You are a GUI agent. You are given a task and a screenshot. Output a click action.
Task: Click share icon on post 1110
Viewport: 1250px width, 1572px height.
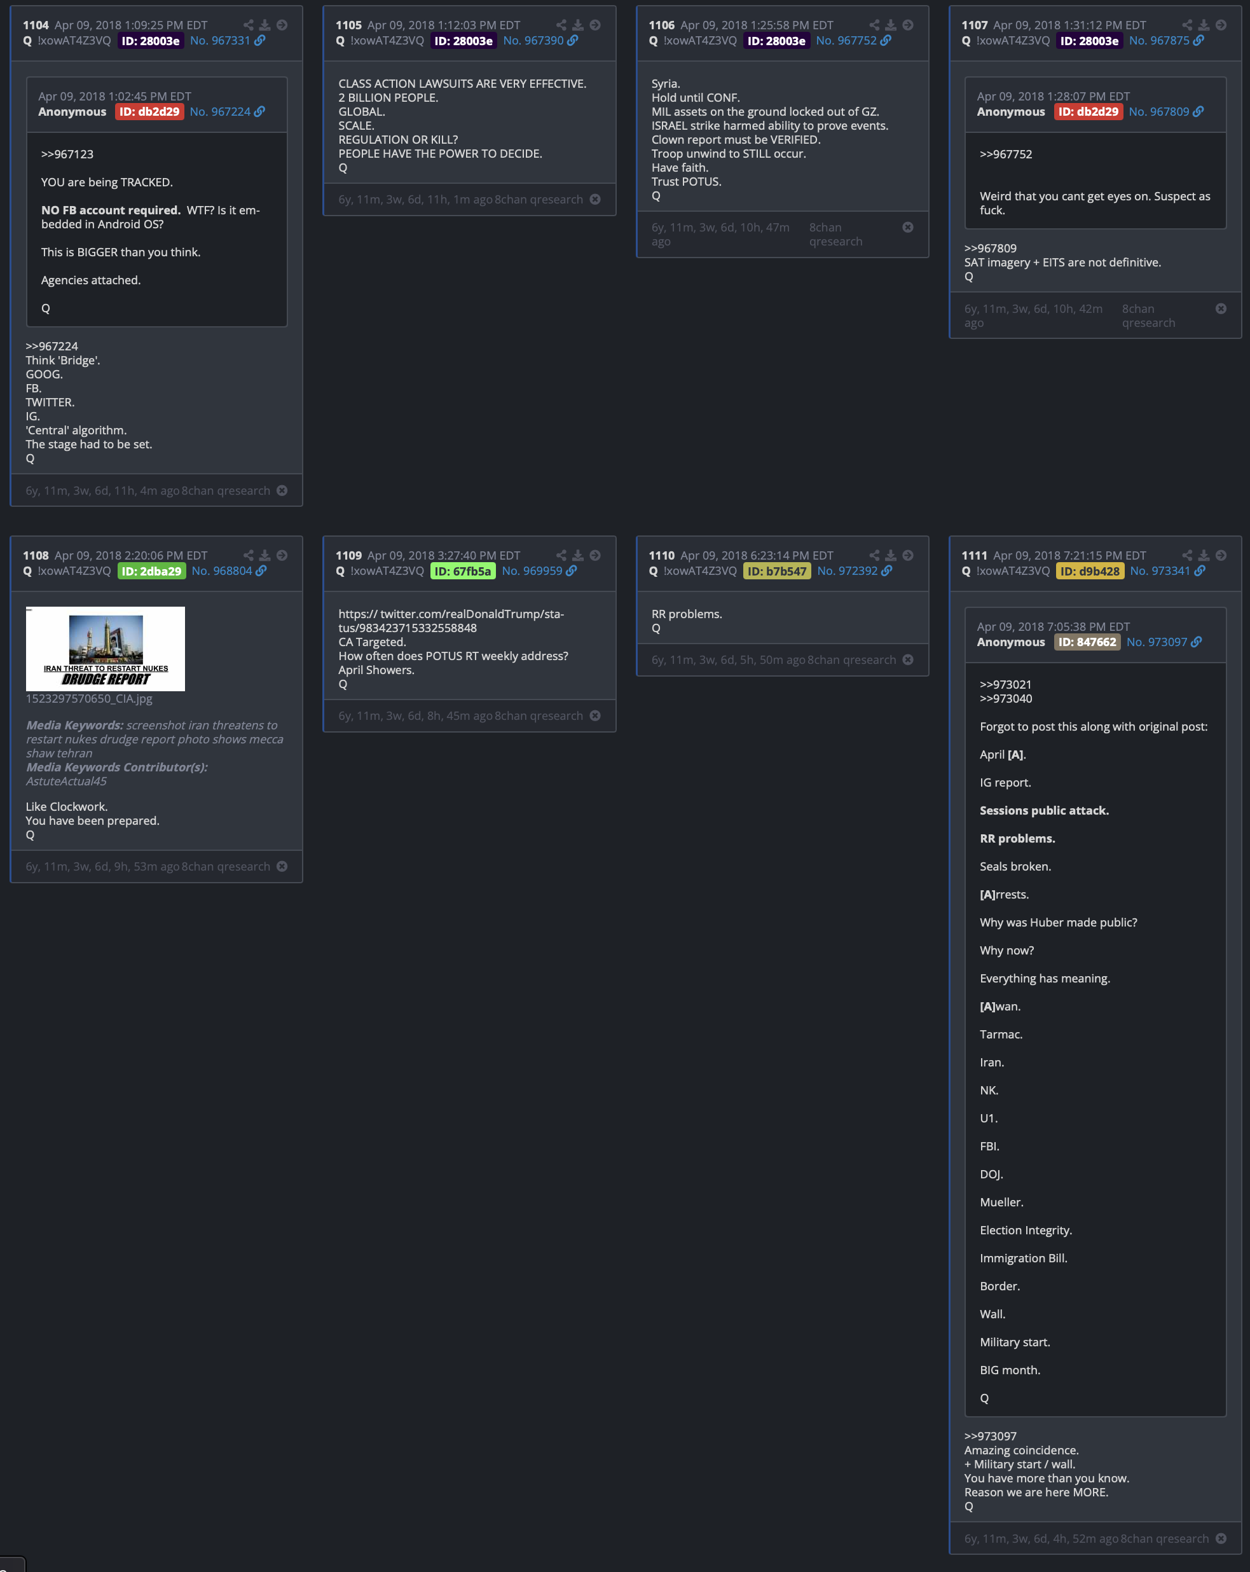[x=875, y=555]
